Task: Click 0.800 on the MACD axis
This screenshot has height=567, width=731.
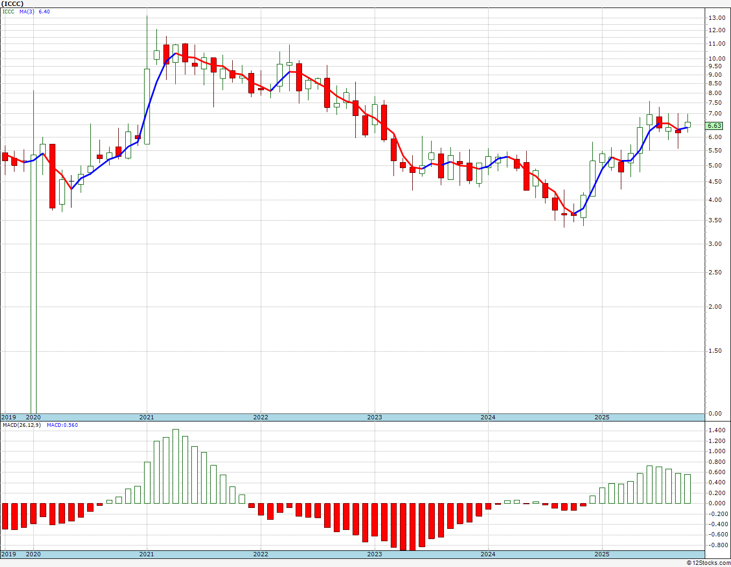Action: click(716, 462)
